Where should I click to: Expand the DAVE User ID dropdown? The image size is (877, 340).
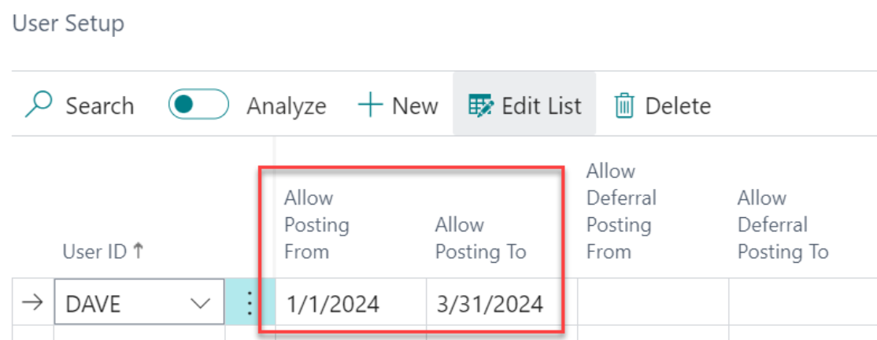pos(199,305)
